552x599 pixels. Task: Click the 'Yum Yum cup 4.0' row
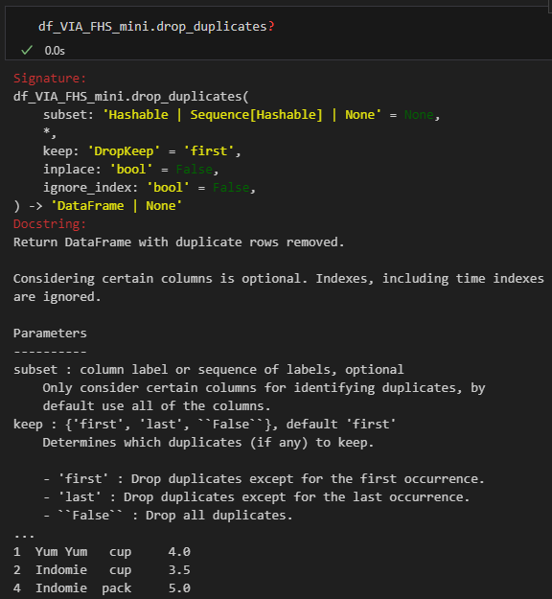pos(102,552)
